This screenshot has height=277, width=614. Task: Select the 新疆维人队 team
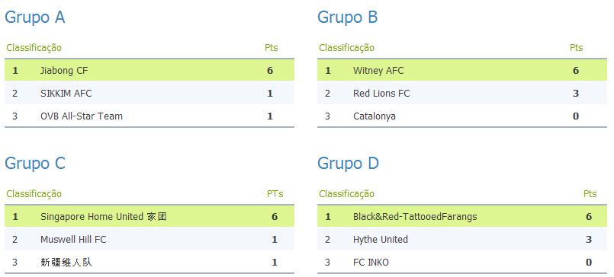(x=66, y=262)
